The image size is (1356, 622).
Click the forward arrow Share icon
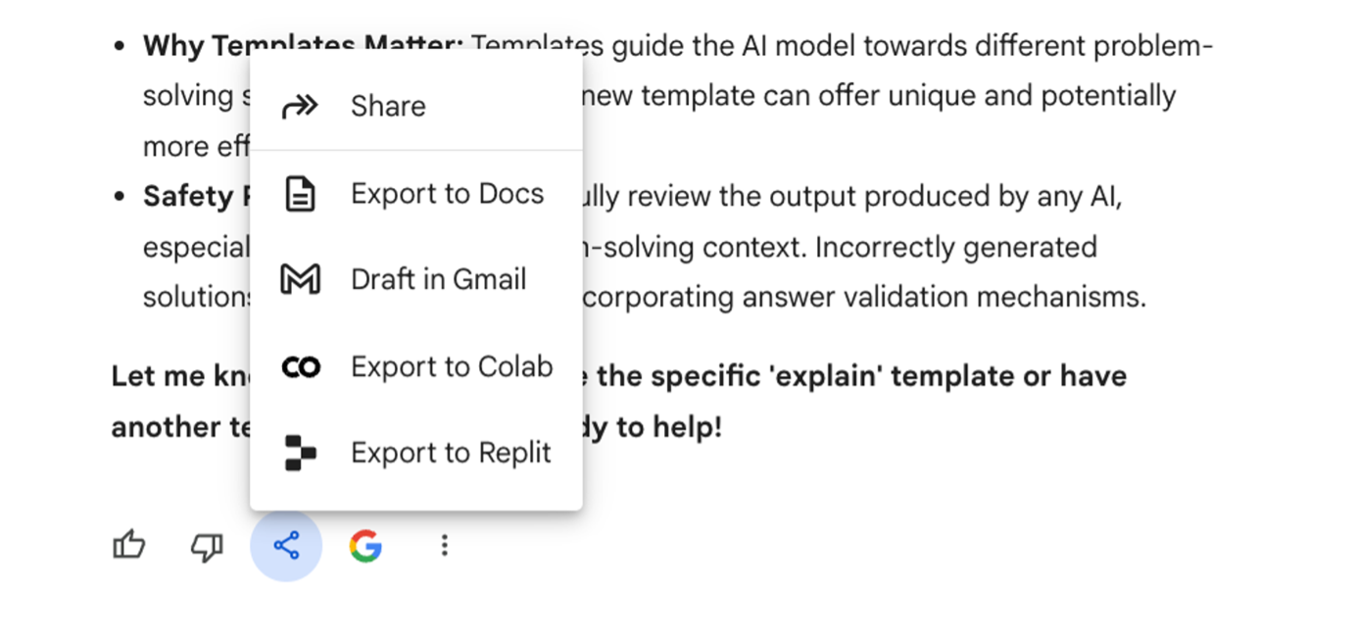pos(300,106)
